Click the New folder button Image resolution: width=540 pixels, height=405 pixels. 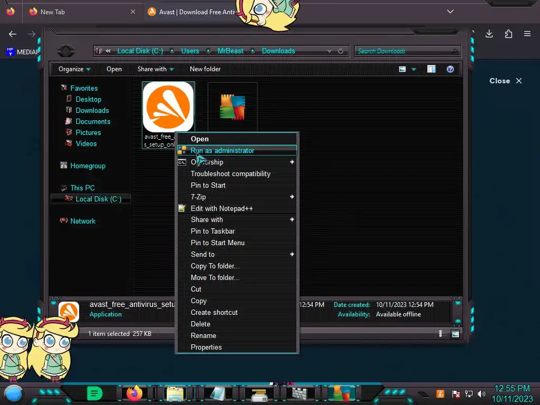205,69
